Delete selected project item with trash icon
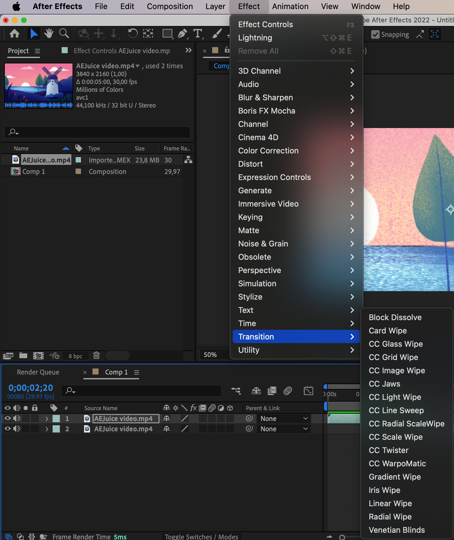This screenshot has height=540, width=454. pyautogui.click(x=96, y=355)
